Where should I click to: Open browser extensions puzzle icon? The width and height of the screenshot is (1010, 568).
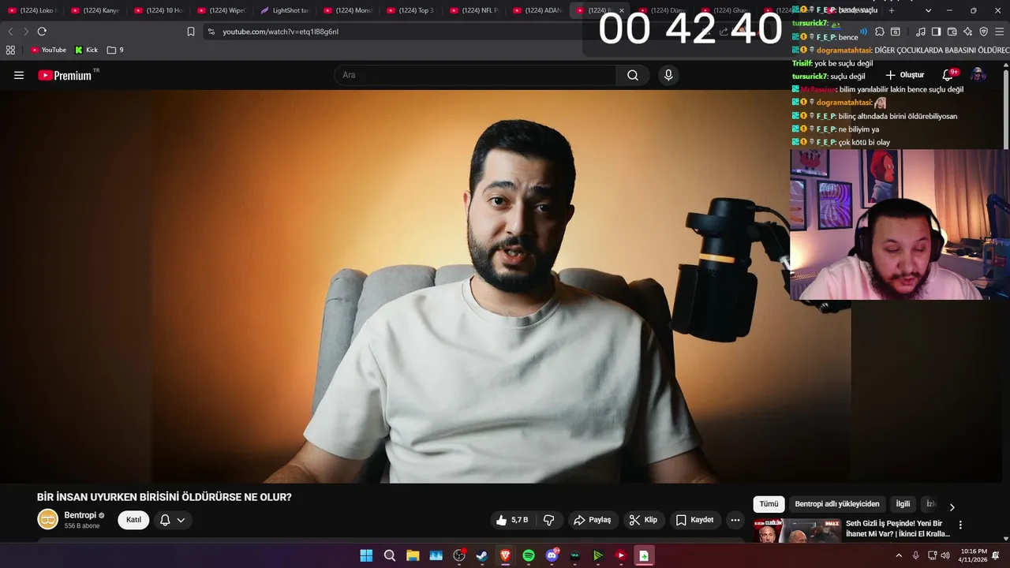(x=880, y=32)
